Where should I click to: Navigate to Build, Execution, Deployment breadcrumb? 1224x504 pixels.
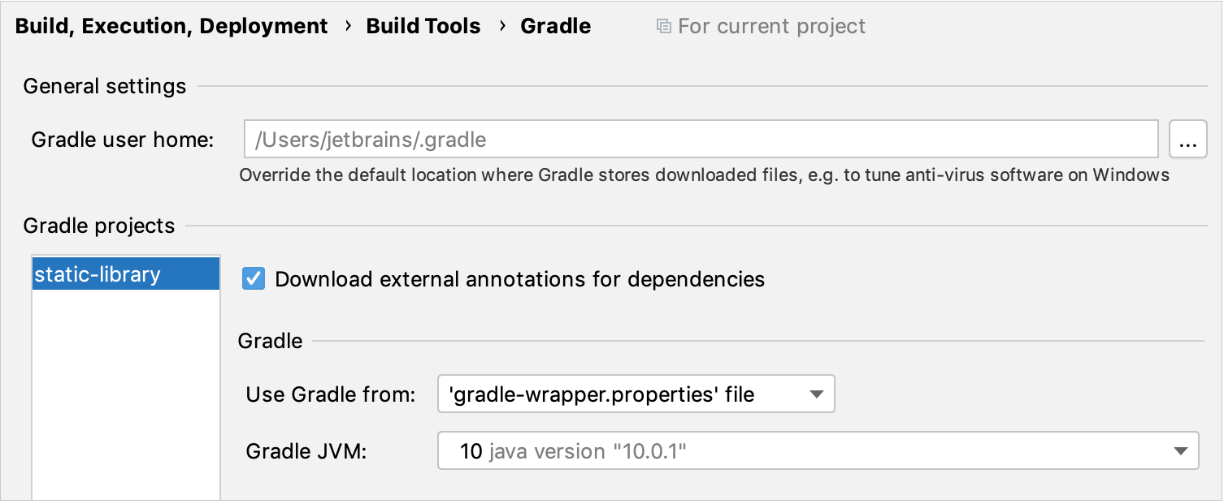coord(171,25)
